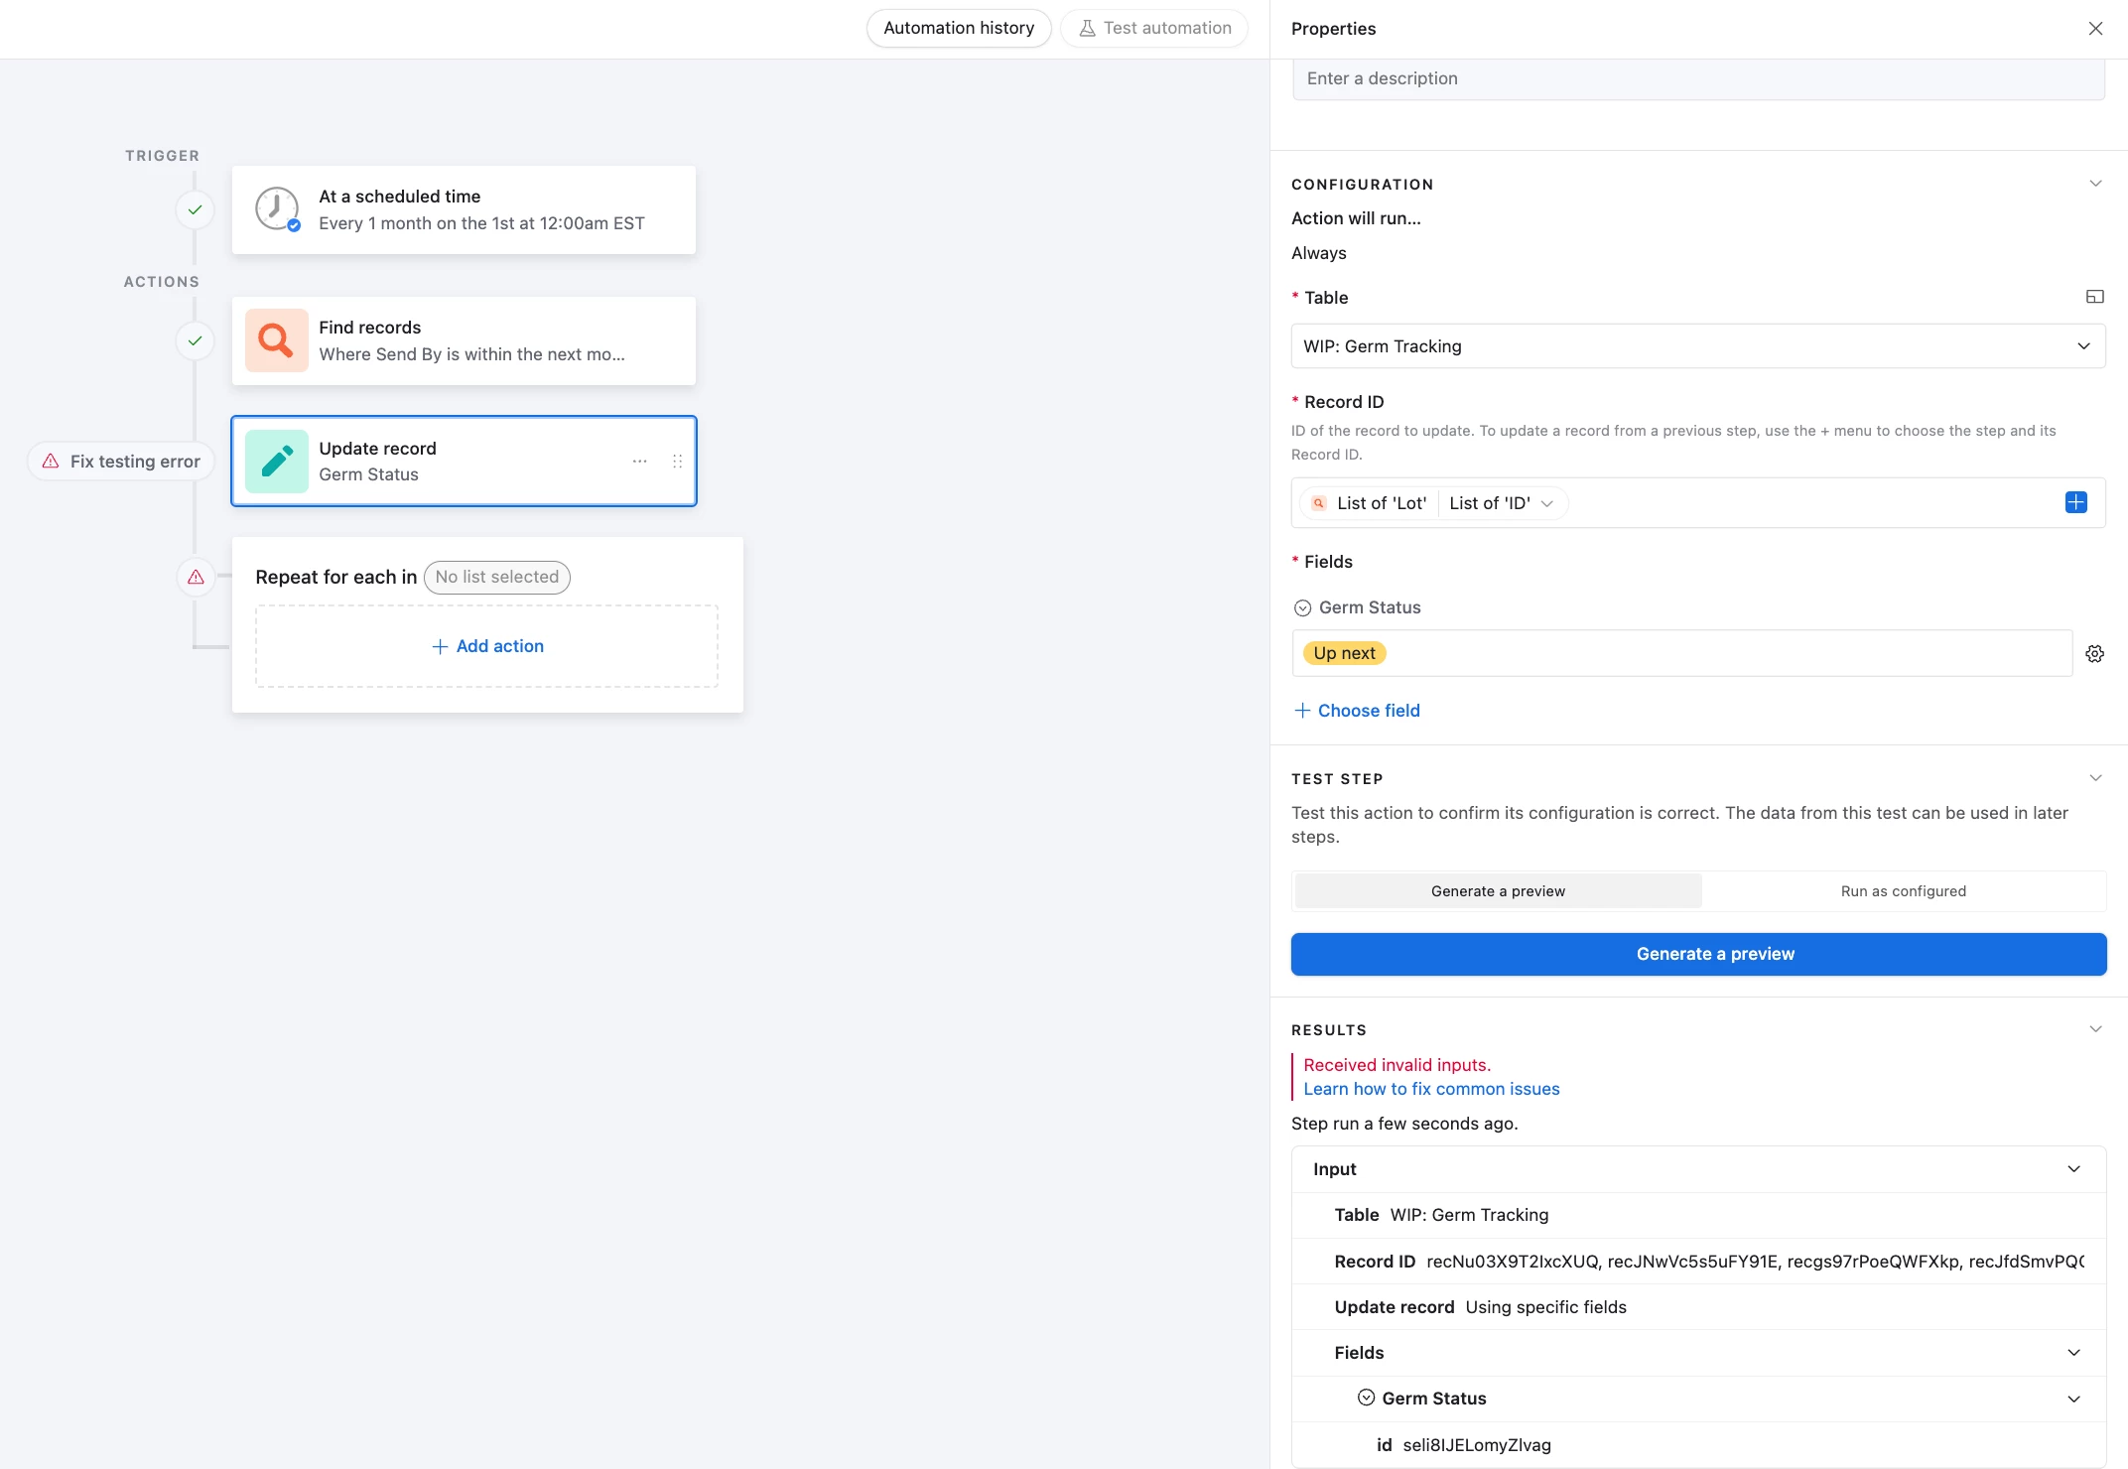
Task: Collapse the Input results section
Action: coord(2073,1169)
